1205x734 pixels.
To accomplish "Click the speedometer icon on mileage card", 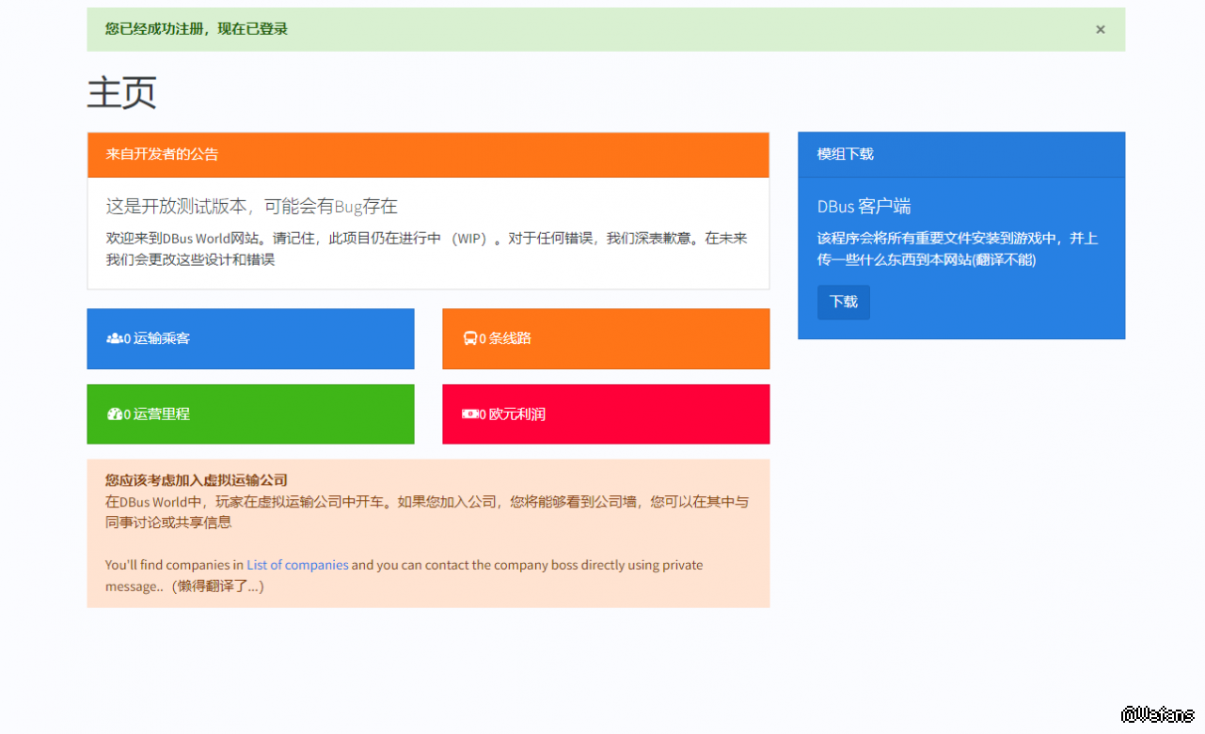I will coord(115,414).
